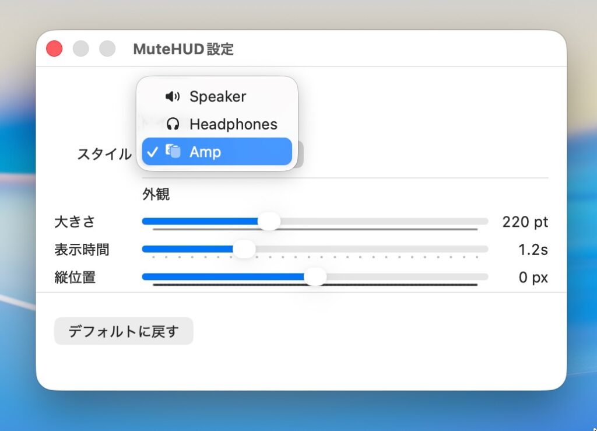
Task: Click the checkmark beside Amp
Action: [153, 152]
